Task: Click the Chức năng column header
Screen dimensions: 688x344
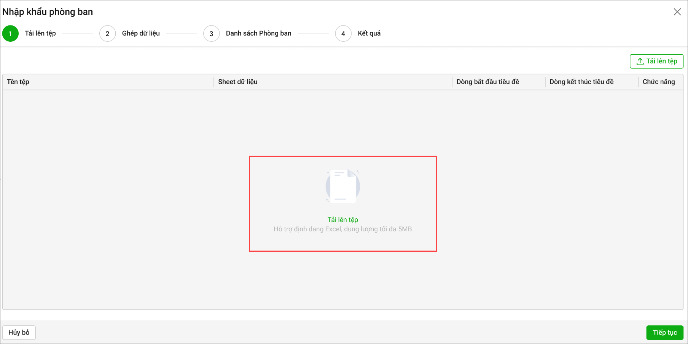Action: [658, 82]
